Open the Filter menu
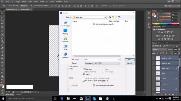The height and width of the screenshot is (101, 181). (x=42, y=2)
